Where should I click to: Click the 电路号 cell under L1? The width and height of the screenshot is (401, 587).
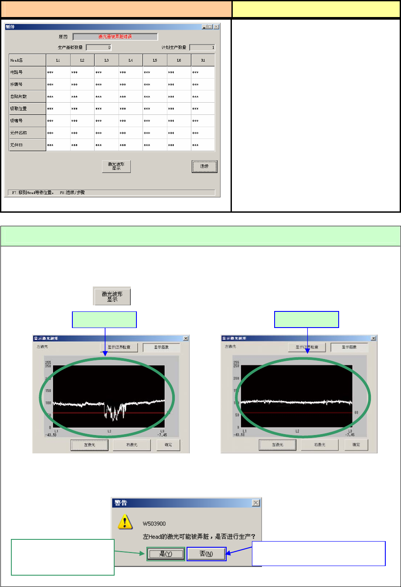click(x=58, y=73)
